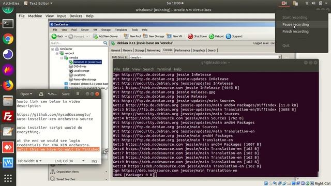
Task: Open the clock showing Sa 18:00
Action: (x=175, y=3)
